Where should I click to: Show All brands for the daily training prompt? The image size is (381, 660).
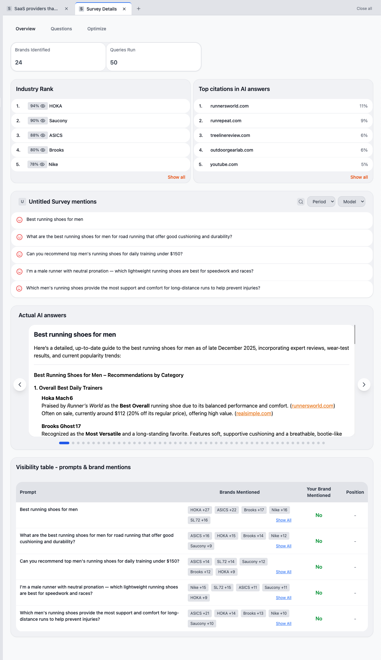[x=283, y=572]
